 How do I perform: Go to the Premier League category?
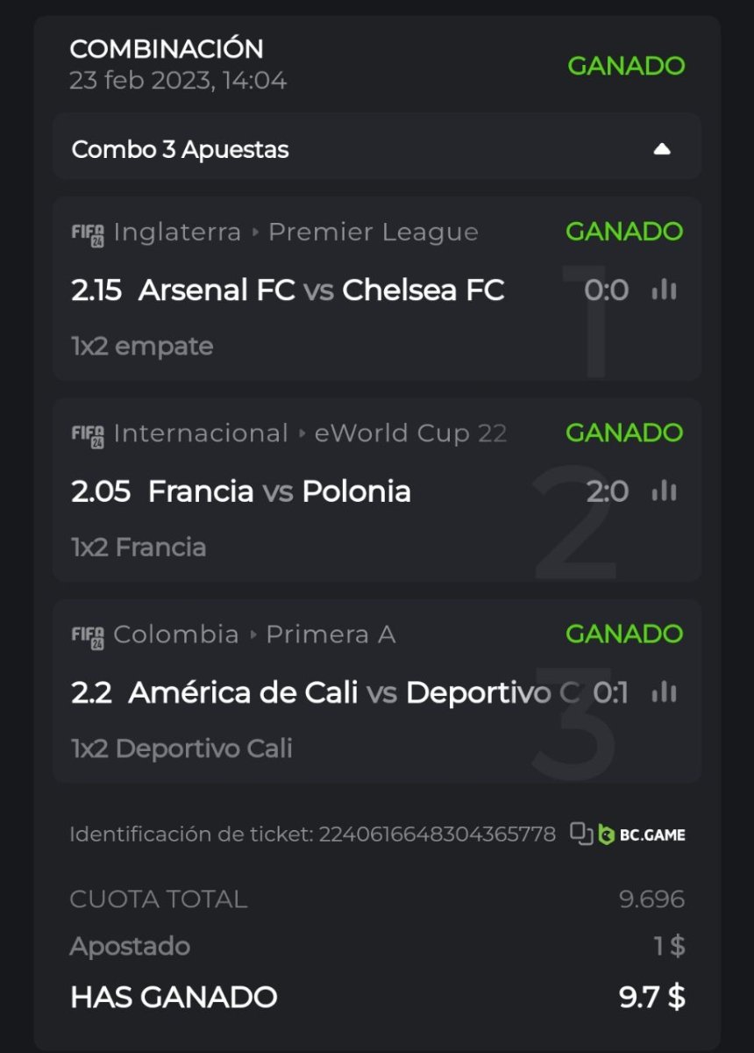(x=373, y=233)
